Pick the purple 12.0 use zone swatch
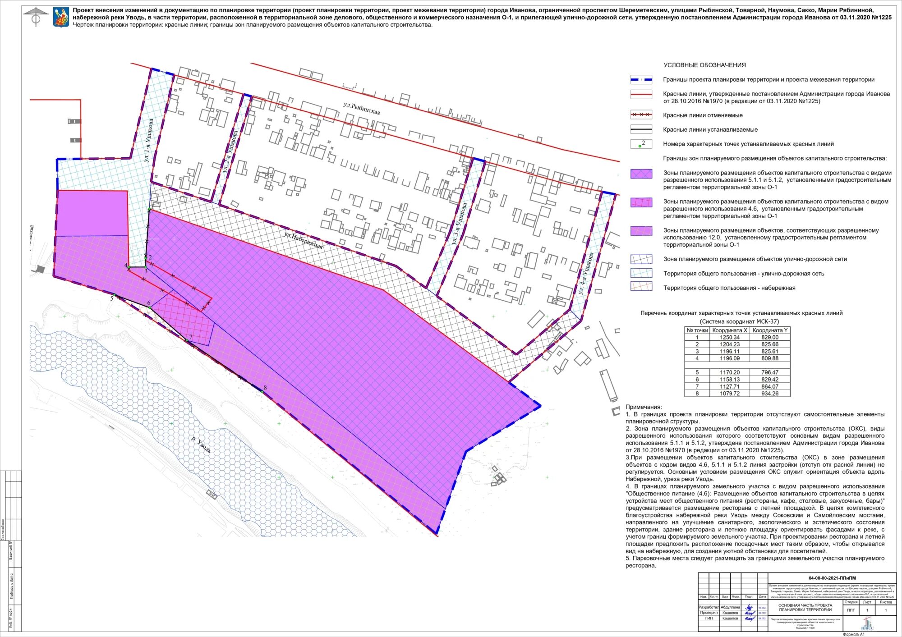Viewport: 902px width, 637px height. (641, 231)
